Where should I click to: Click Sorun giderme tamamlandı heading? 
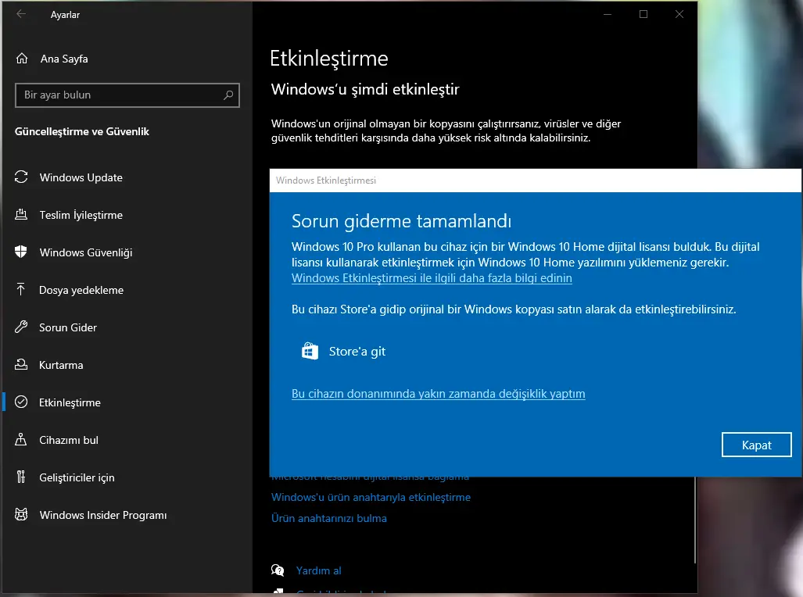[x=402, y=221]
